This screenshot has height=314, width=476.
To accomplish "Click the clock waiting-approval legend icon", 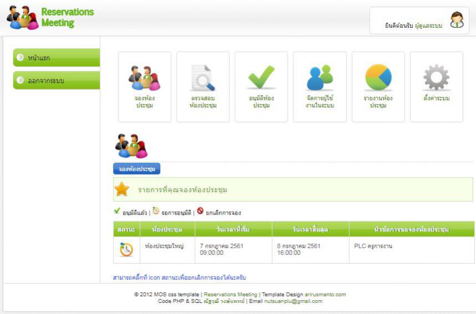I will pos(156,211).
